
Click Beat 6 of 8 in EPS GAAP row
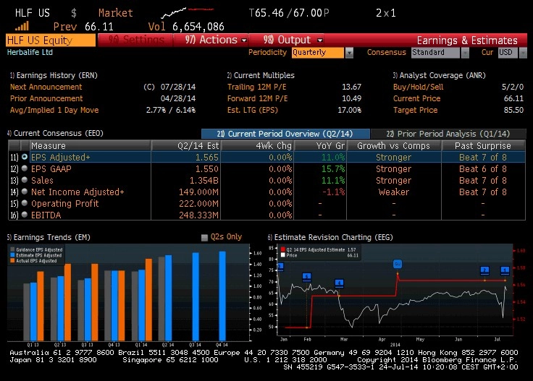point(483,168)
